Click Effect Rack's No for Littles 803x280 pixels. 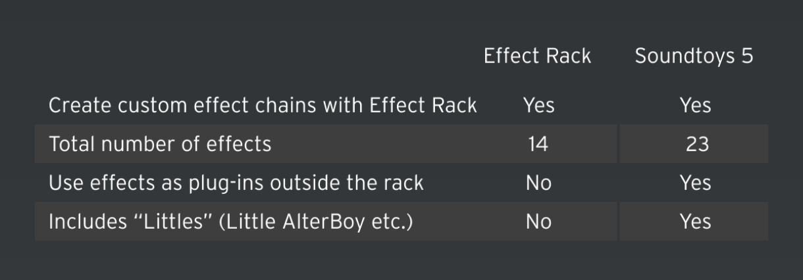tap(538, 222)
